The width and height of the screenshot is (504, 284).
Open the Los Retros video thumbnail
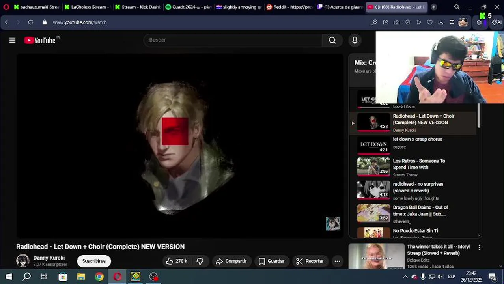coord(373,167)
